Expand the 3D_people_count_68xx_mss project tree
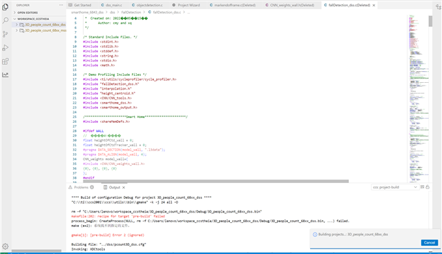Image resolution: width=442 pixels, height=254 pixels. coord(17,30)
